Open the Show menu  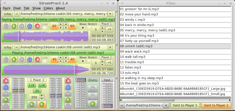[x=37, y=8]
